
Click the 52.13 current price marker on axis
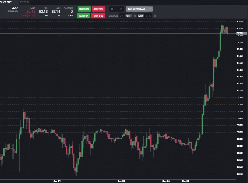pyautogui.click(x=241, y=34)
